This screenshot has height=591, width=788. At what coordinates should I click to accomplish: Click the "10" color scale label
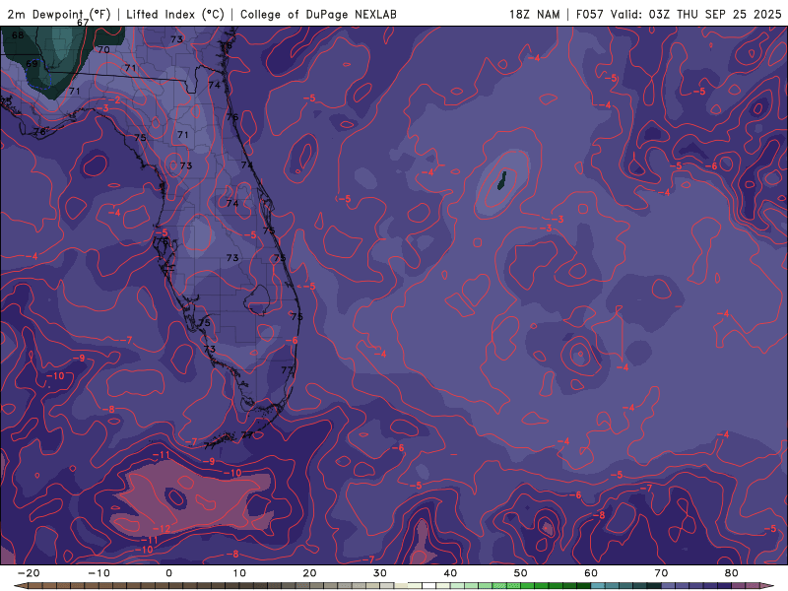coord(239,573)
